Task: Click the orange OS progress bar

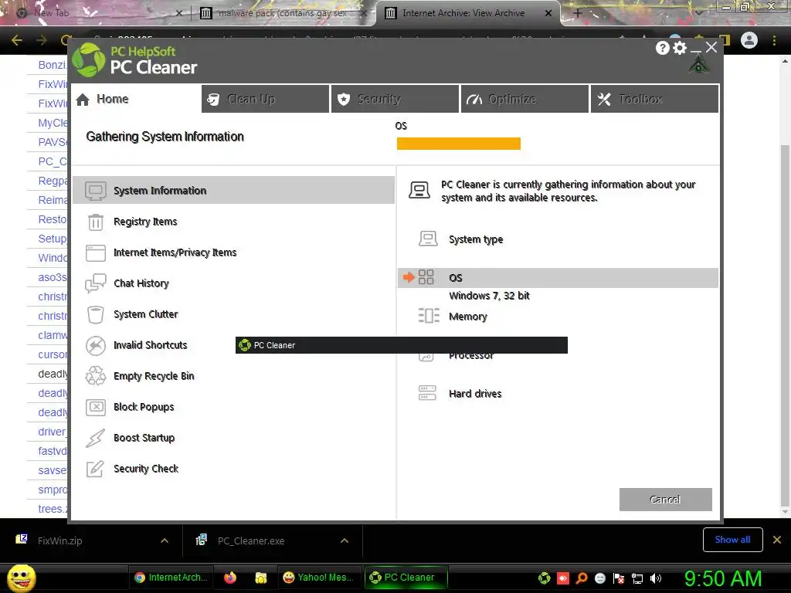Action: pyautogui.click(x=459, y=144)
